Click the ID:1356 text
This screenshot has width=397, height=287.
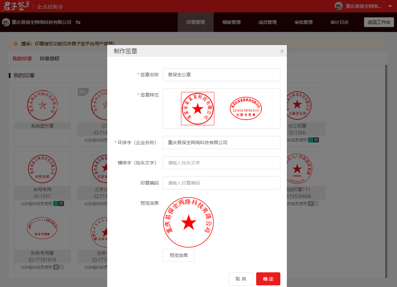[297, 132]
